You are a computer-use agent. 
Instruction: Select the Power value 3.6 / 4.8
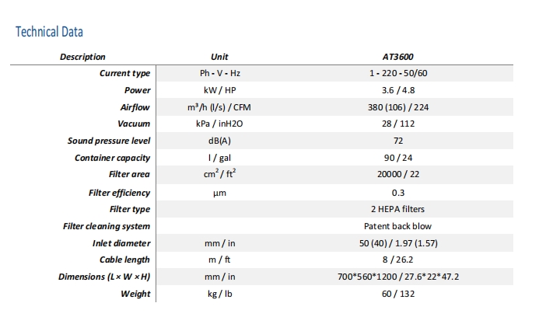[x=398, y=90]
